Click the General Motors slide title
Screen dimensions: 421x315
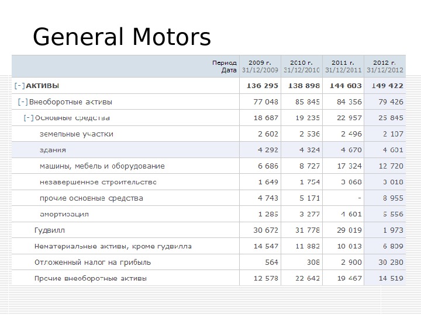(x=122, y=37)
